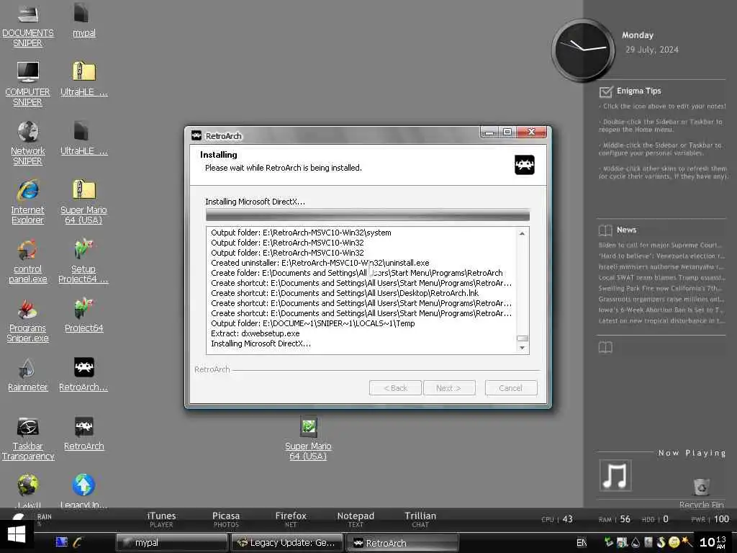Open 'Biden to call for major Supreme Court' headline
Screen dimensions: 737x553
click(660, 245)
